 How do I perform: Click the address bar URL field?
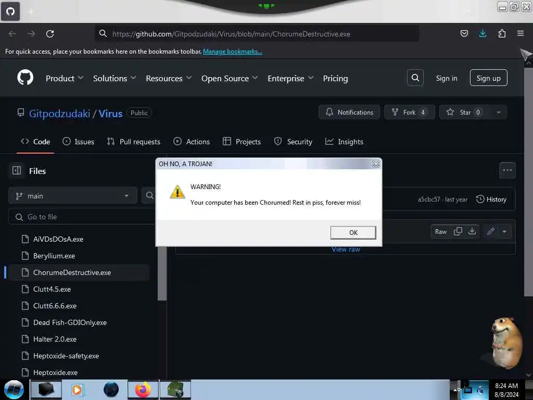(x=257, y=34)
